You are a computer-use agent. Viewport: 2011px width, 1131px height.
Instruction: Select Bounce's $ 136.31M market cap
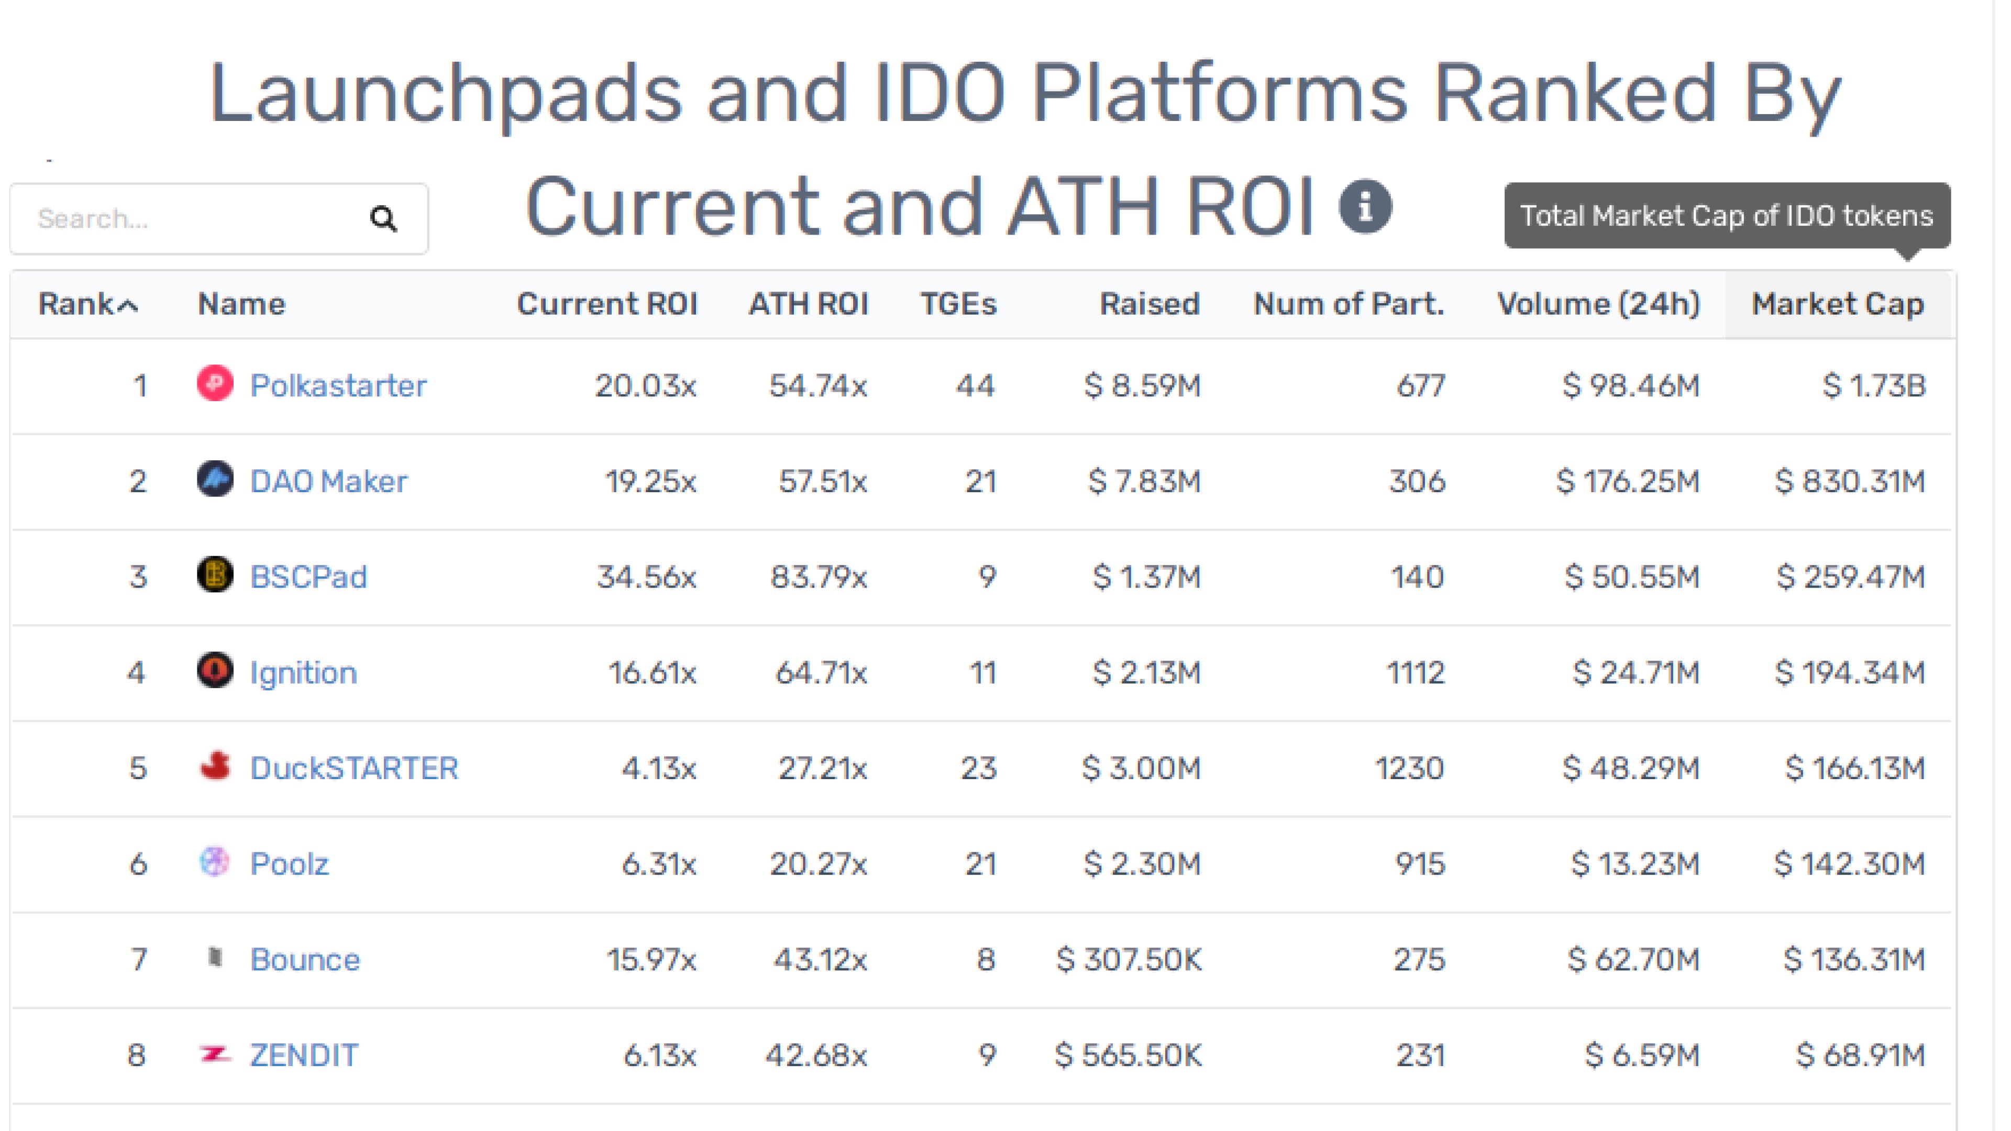[1854, 960]
